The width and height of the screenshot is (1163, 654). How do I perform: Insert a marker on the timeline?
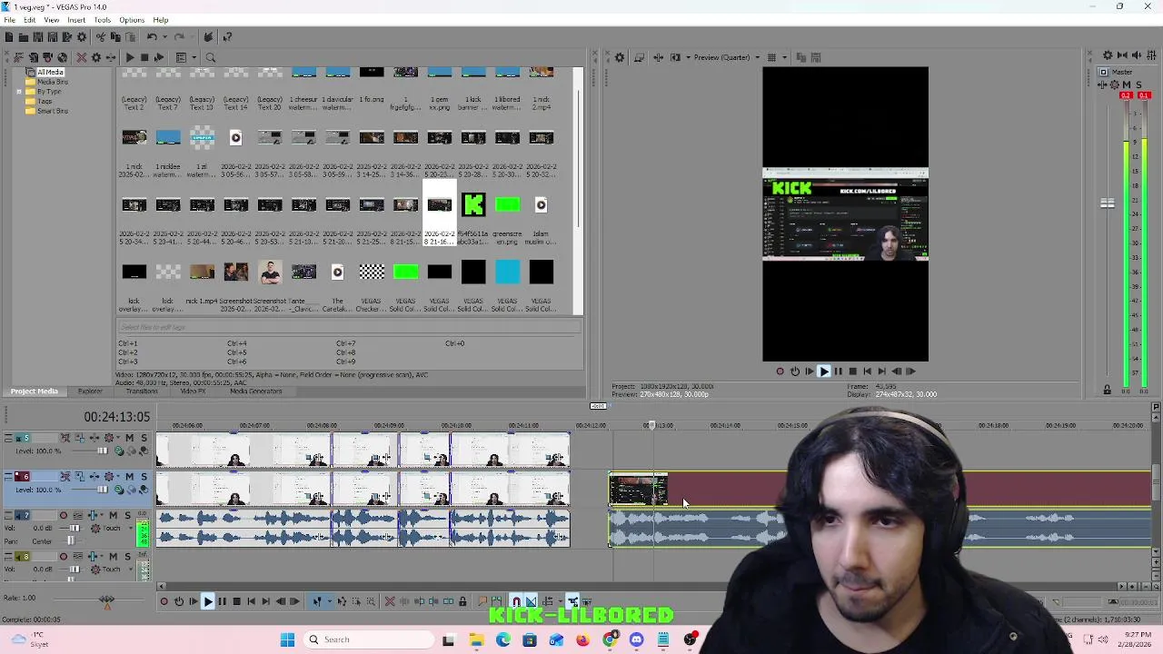pyautogui.click(x=482, y=600)
